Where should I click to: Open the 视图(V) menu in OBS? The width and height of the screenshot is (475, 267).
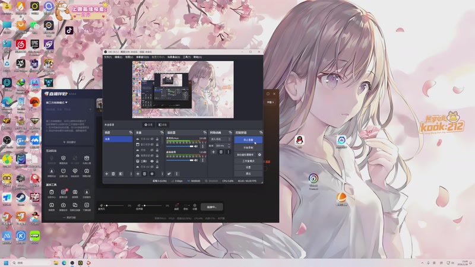(x=129, y=57)
